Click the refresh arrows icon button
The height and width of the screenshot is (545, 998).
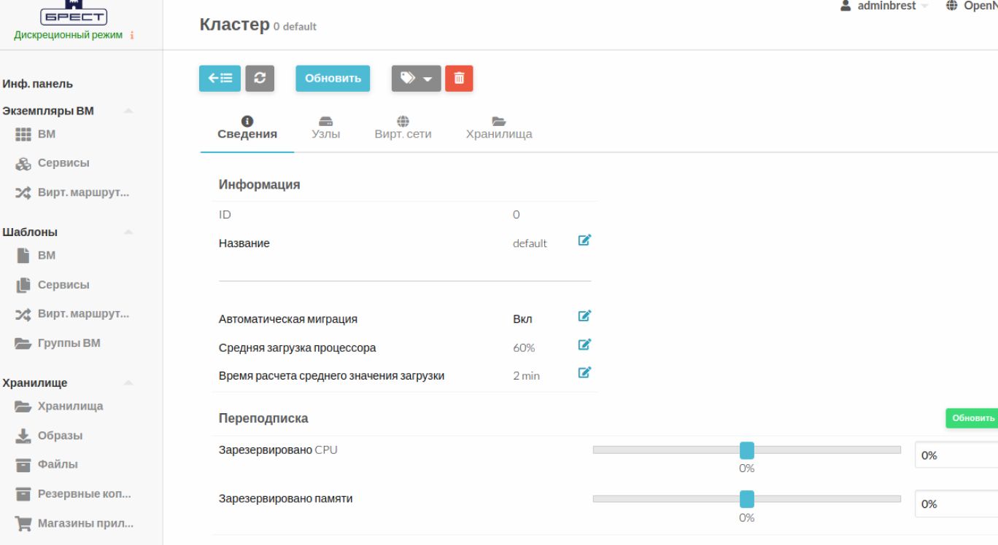[x=260, y=79]
